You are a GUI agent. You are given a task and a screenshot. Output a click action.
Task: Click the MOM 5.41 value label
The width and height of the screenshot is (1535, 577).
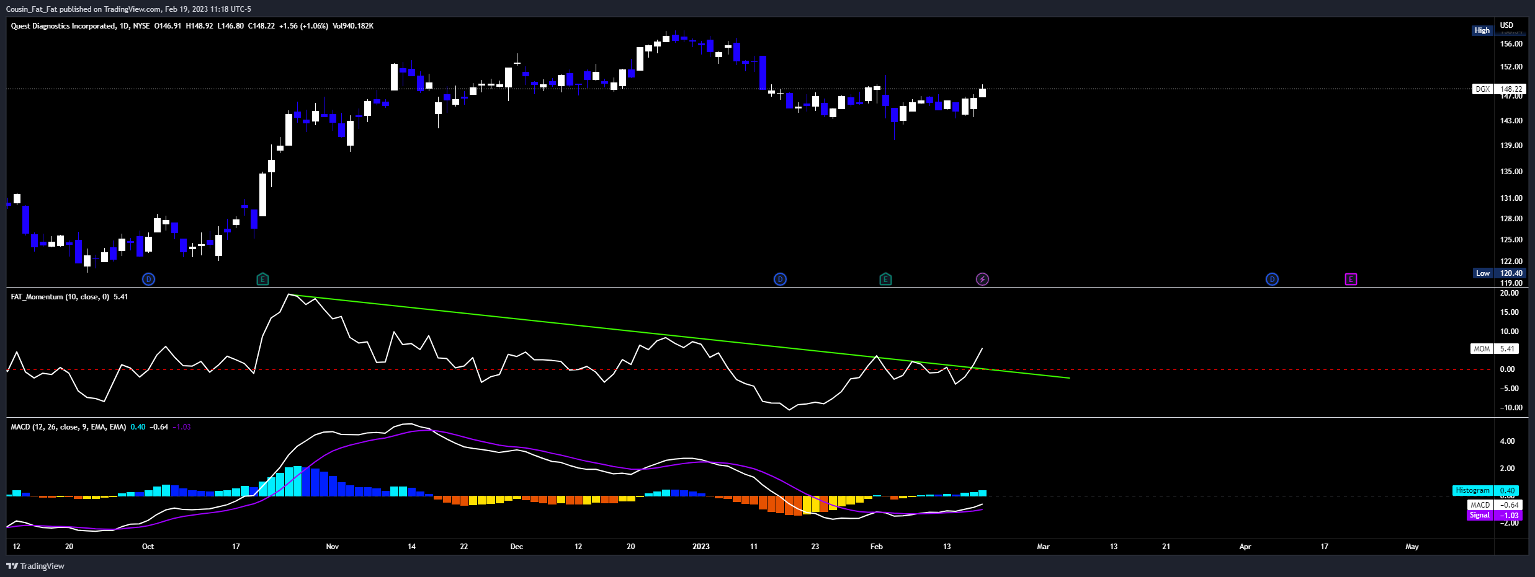[1495, 349]
